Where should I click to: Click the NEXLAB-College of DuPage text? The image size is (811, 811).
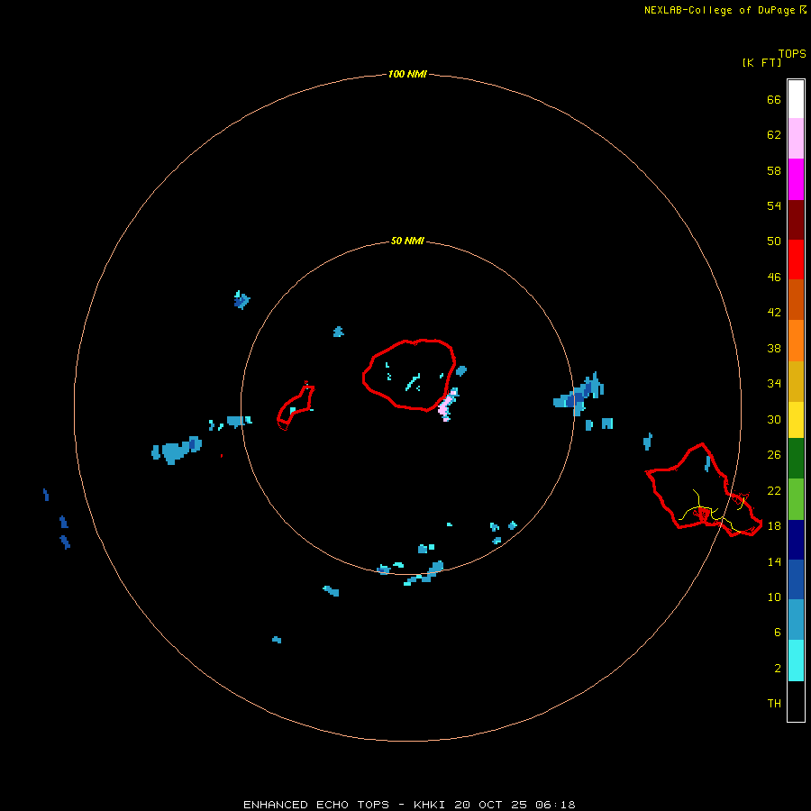[719, 10]
